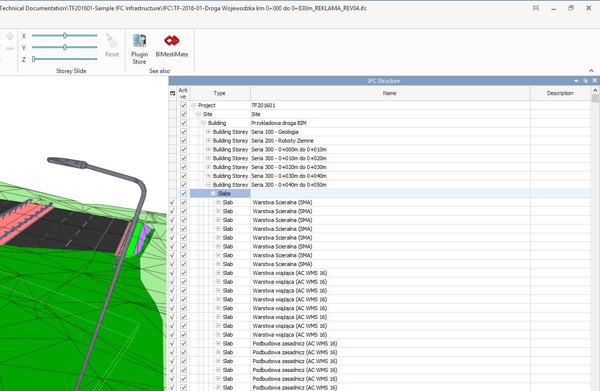Uncheck the Active checkbox for Project row

[184, 105]
